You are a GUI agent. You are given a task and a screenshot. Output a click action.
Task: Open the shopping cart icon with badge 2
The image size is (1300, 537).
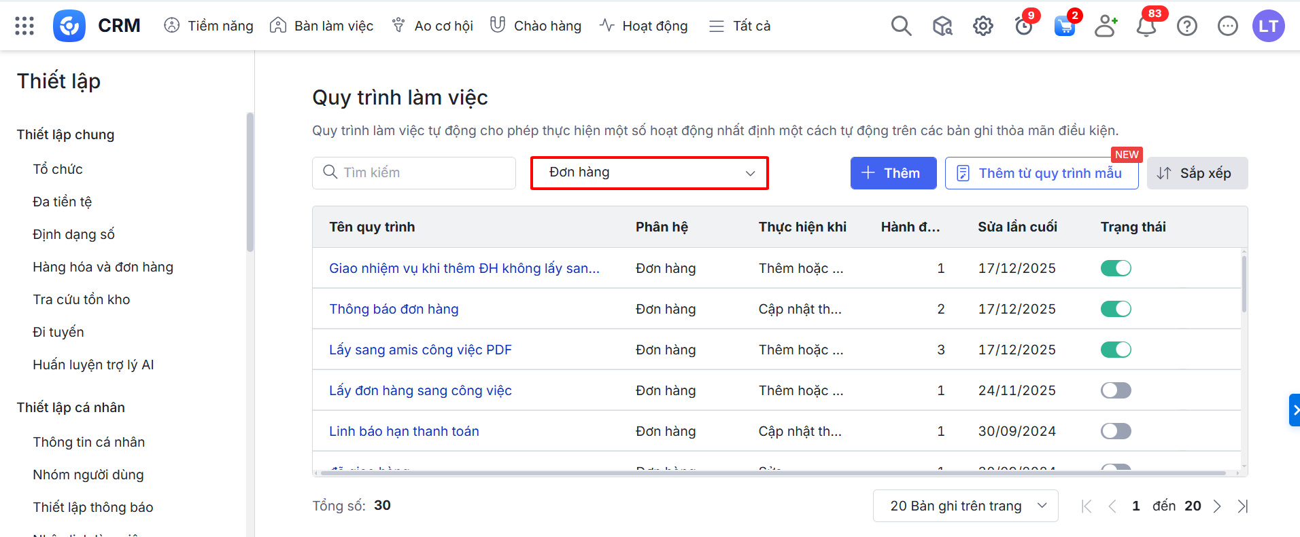pos(1064,26)
